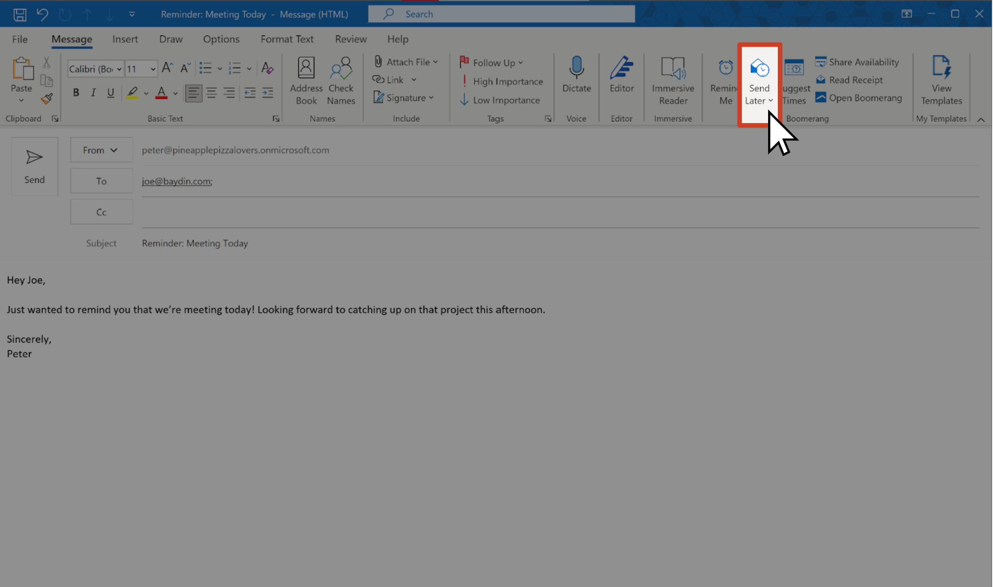
Task: Select Low Importance tag option
Action: pyautogui.click(x=500, y=99)
